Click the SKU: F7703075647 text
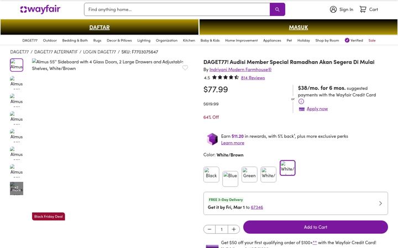Screen dimensions: 398x248 (140, 52)
